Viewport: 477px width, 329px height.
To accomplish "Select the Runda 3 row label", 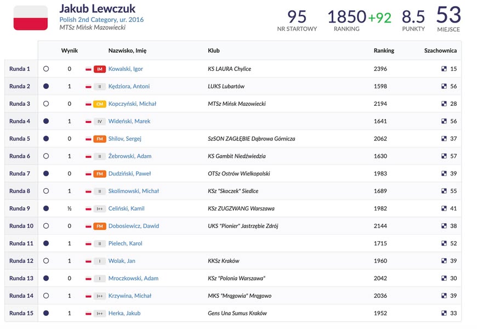I will click(20, 104).
